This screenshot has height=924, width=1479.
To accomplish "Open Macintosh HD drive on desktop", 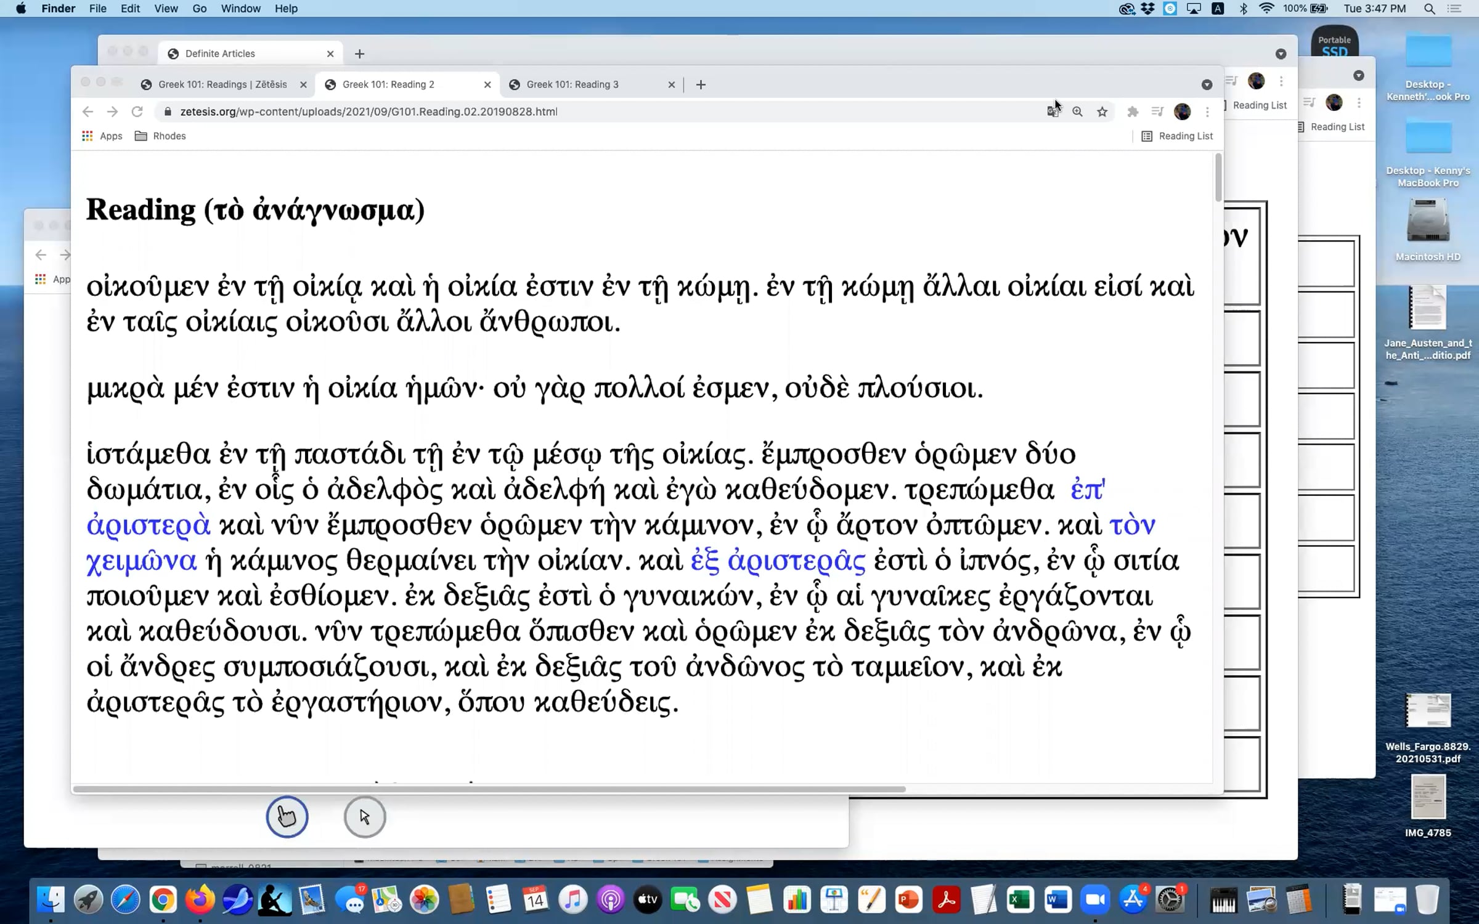I will (1428, 230).
